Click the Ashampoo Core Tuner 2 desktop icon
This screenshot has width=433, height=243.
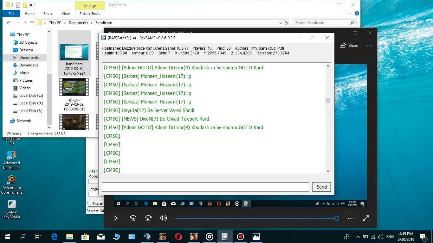coord(12,184)
